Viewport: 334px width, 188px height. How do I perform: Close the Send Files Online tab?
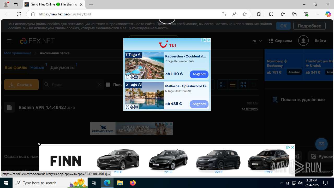(81, 4)
